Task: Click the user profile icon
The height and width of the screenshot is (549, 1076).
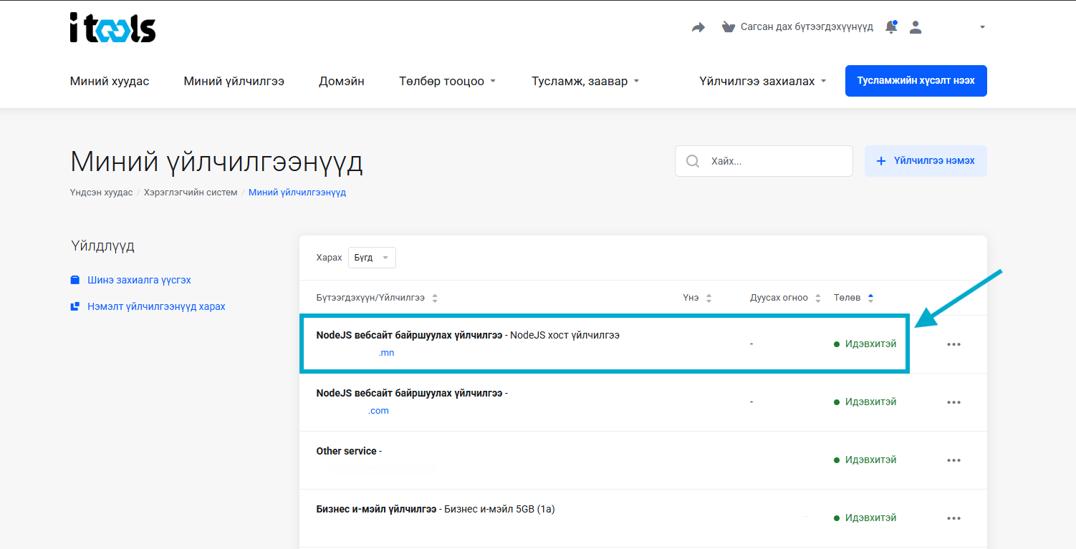Action: (915, 27)
